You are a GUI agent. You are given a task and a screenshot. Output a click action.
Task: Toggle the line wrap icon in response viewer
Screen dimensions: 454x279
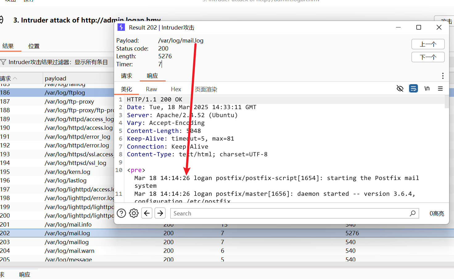tap(413, 89)
